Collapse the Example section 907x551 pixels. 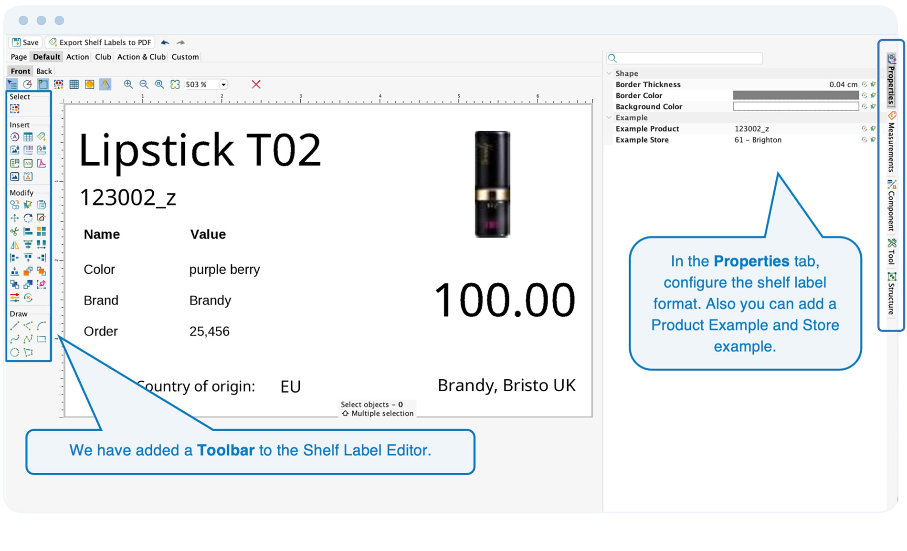pos(609,118)
